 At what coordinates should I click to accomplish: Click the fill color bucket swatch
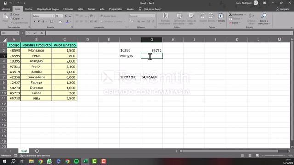60,22
